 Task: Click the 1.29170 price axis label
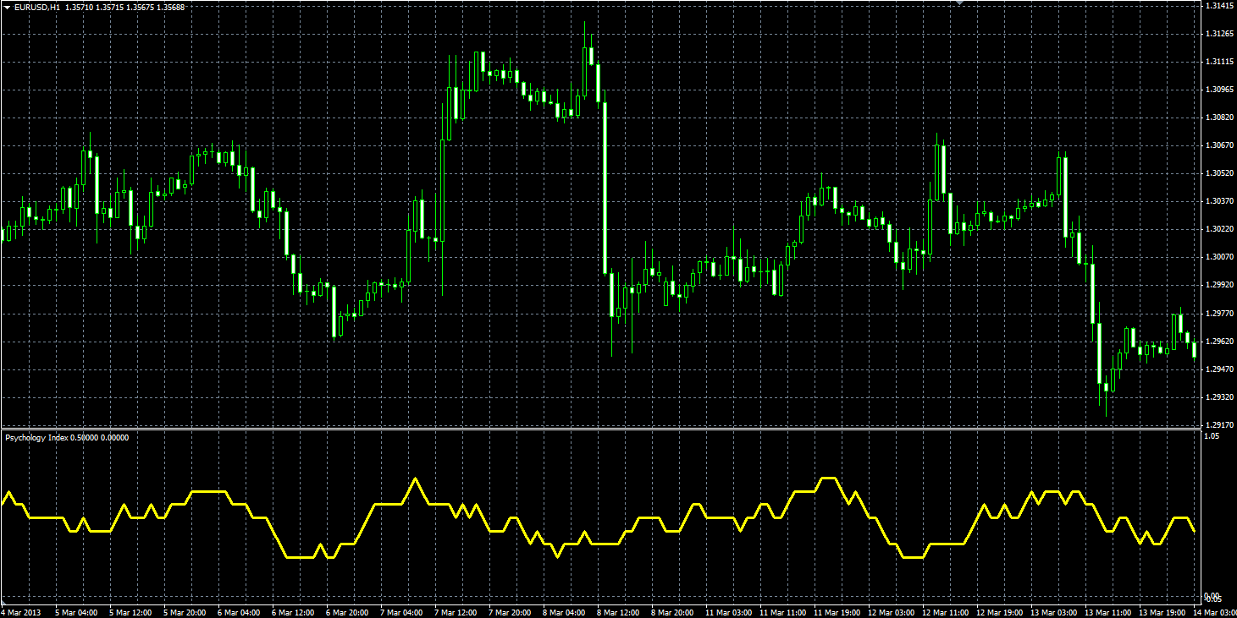click(x=1219, y=424)
